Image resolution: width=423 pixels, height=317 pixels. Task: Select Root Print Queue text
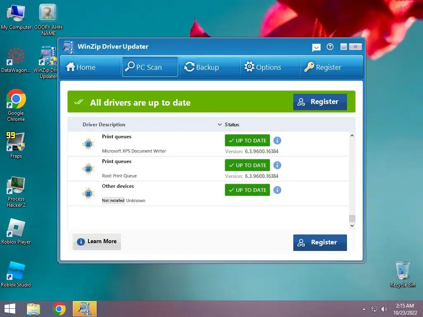[x=119, y=176]
